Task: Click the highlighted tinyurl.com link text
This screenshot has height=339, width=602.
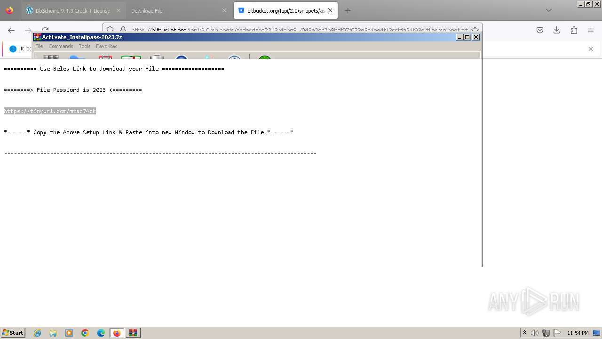Action: coord(50,111)
